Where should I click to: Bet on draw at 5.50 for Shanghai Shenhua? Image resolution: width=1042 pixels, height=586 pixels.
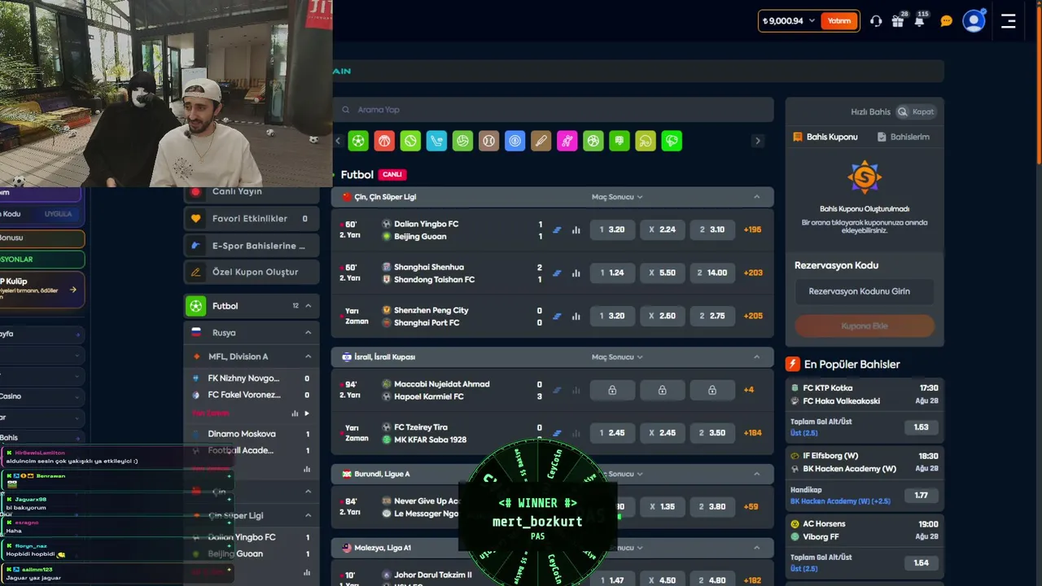click(662, 273)
